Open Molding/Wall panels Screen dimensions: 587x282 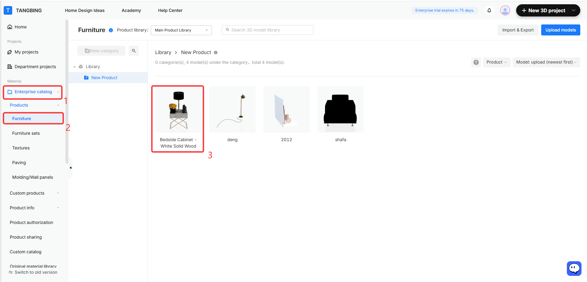coord(32,177)
